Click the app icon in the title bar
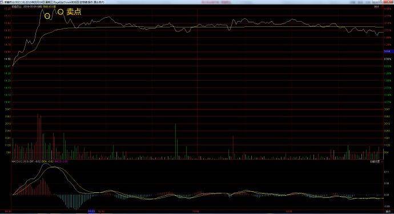 tap(2, 2)
